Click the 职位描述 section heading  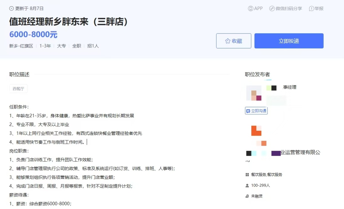click(19, 75)
